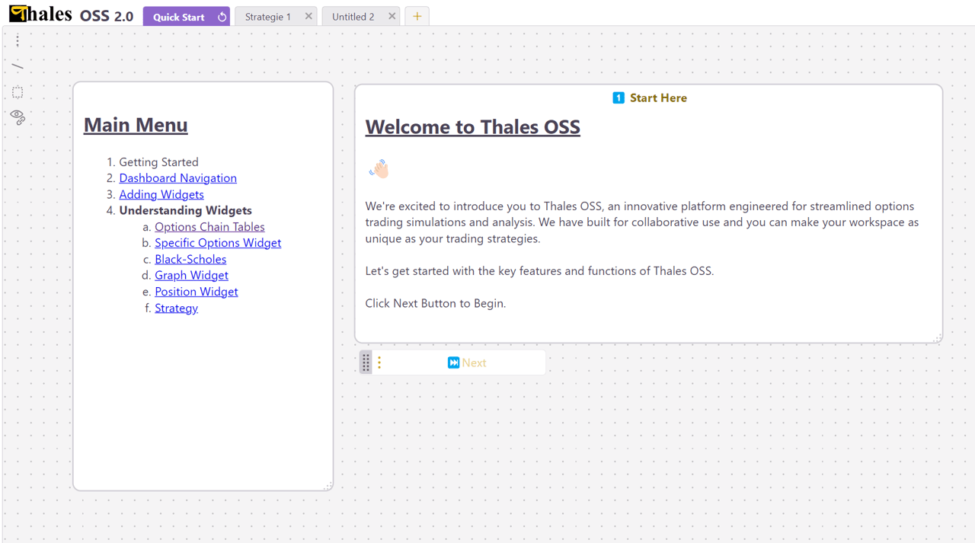Open the Strategy link
This screenshot has height=543, width=975.
[176, 308]
